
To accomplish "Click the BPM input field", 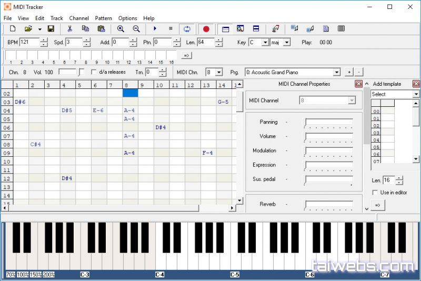I will pos(29,42).
